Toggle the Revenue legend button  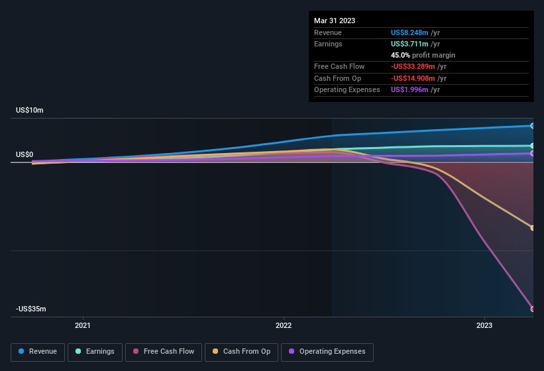coord(38,352)
